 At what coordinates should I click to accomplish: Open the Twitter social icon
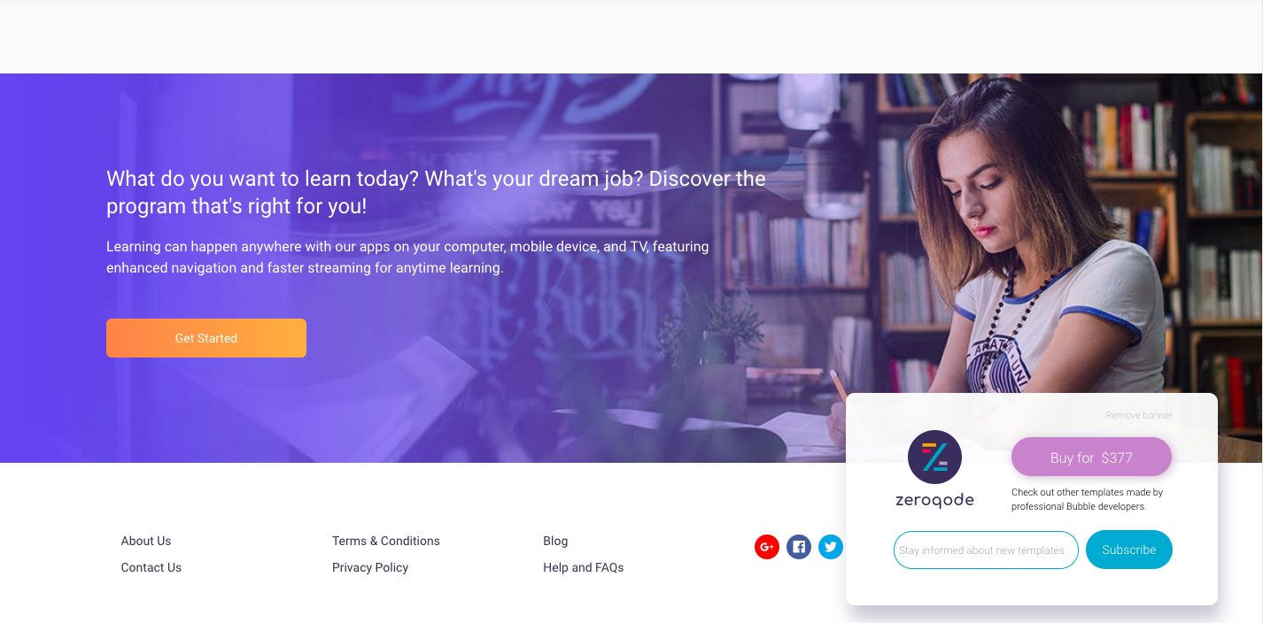coord(830,547)
